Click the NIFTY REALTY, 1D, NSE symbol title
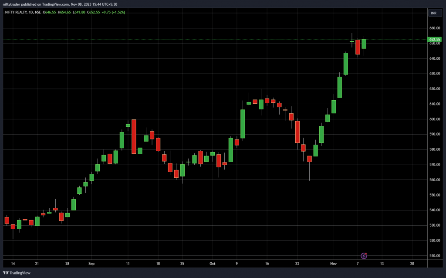This screenshot has height=278, width=446. point(23,12)
